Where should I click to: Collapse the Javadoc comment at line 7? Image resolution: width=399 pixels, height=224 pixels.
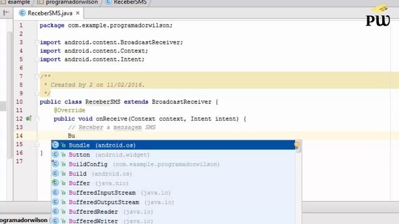click(37, 76)
